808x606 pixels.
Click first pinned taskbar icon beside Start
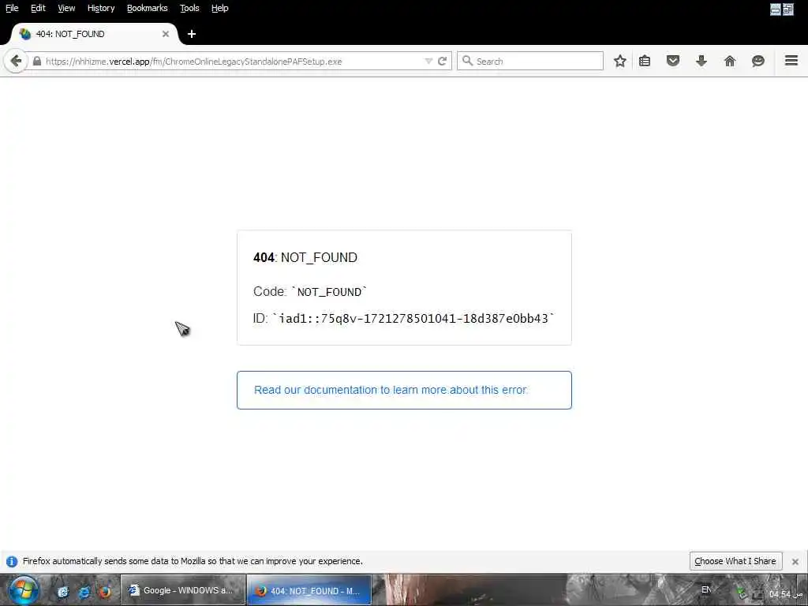click(x=63, y=592)
